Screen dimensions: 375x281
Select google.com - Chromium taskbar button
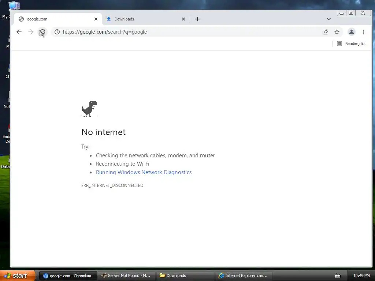(x=68, y=276)
